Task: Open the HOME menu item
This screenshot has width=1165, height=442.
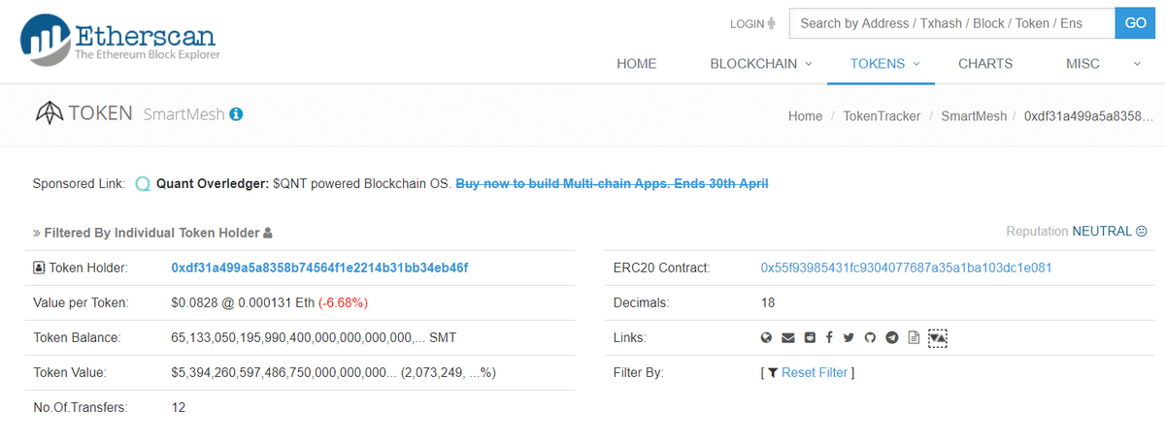Action: pyautogui.click(x=637, y=64)
